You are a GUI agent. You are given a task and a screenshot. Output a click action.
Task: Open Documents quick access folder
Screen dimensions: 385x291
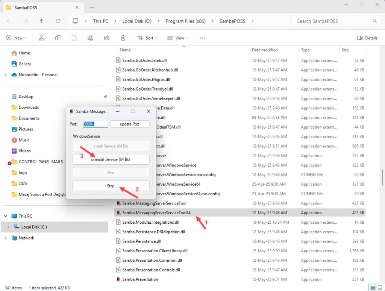(26, 118)
